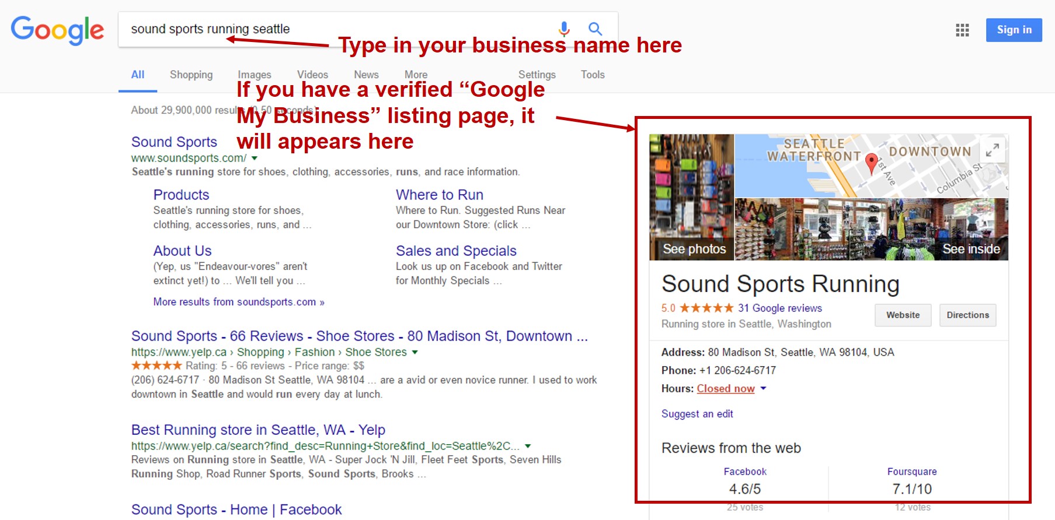Click the magnifying glass search icon
The image size is (1055, 520).
click(595, 29)
